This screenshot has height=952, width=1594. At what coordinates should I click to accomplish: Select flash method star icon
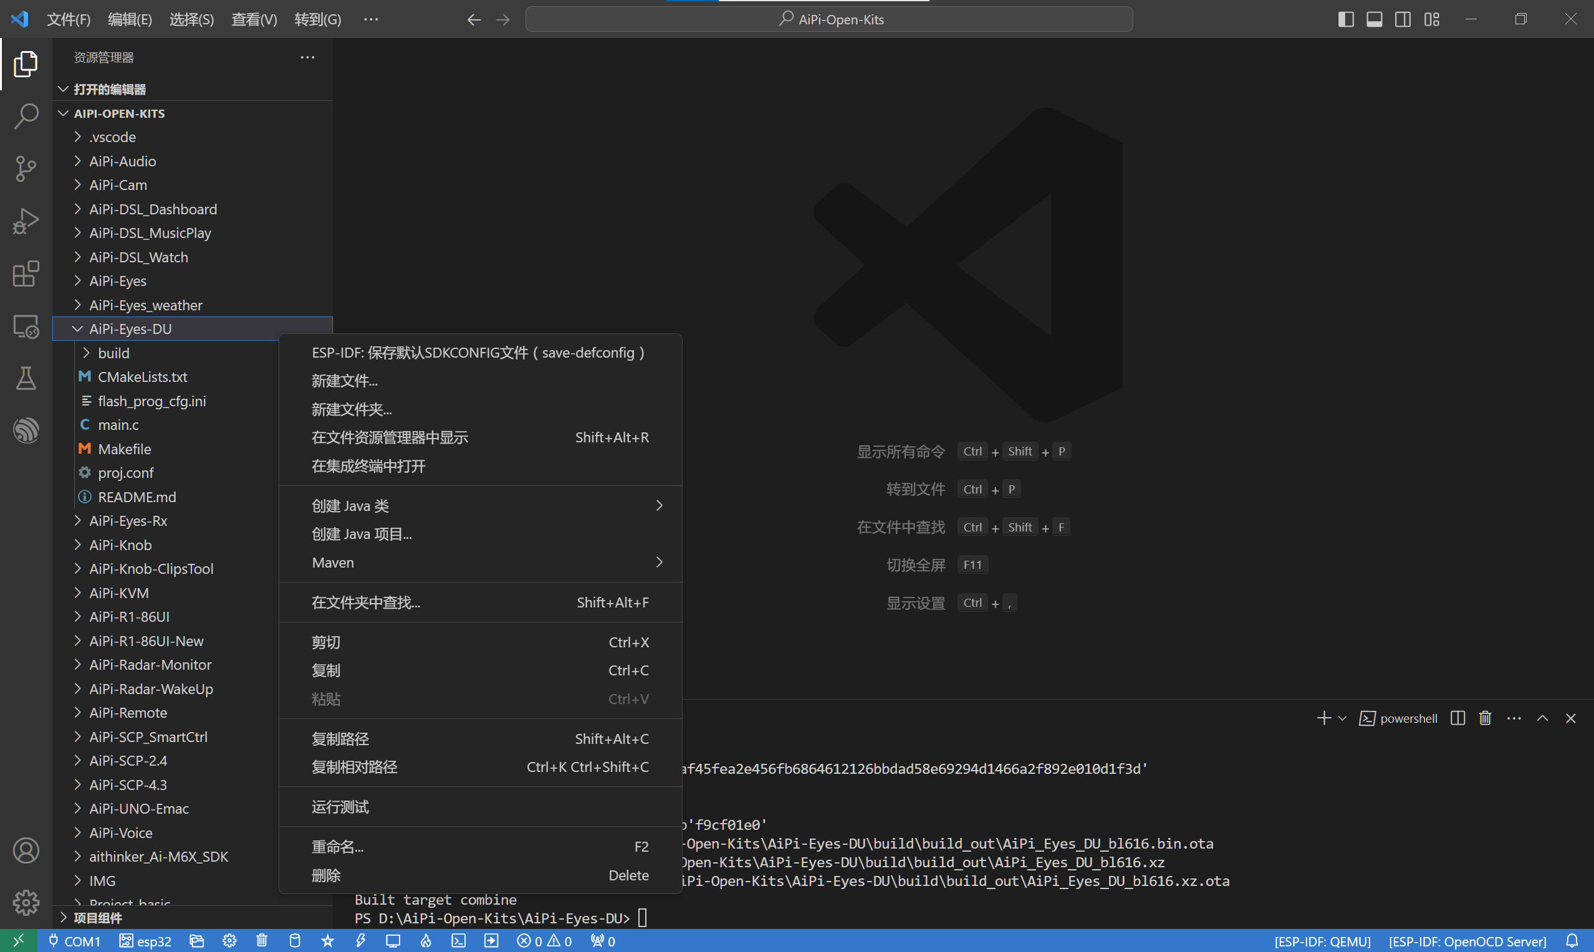tap(327, 940)
